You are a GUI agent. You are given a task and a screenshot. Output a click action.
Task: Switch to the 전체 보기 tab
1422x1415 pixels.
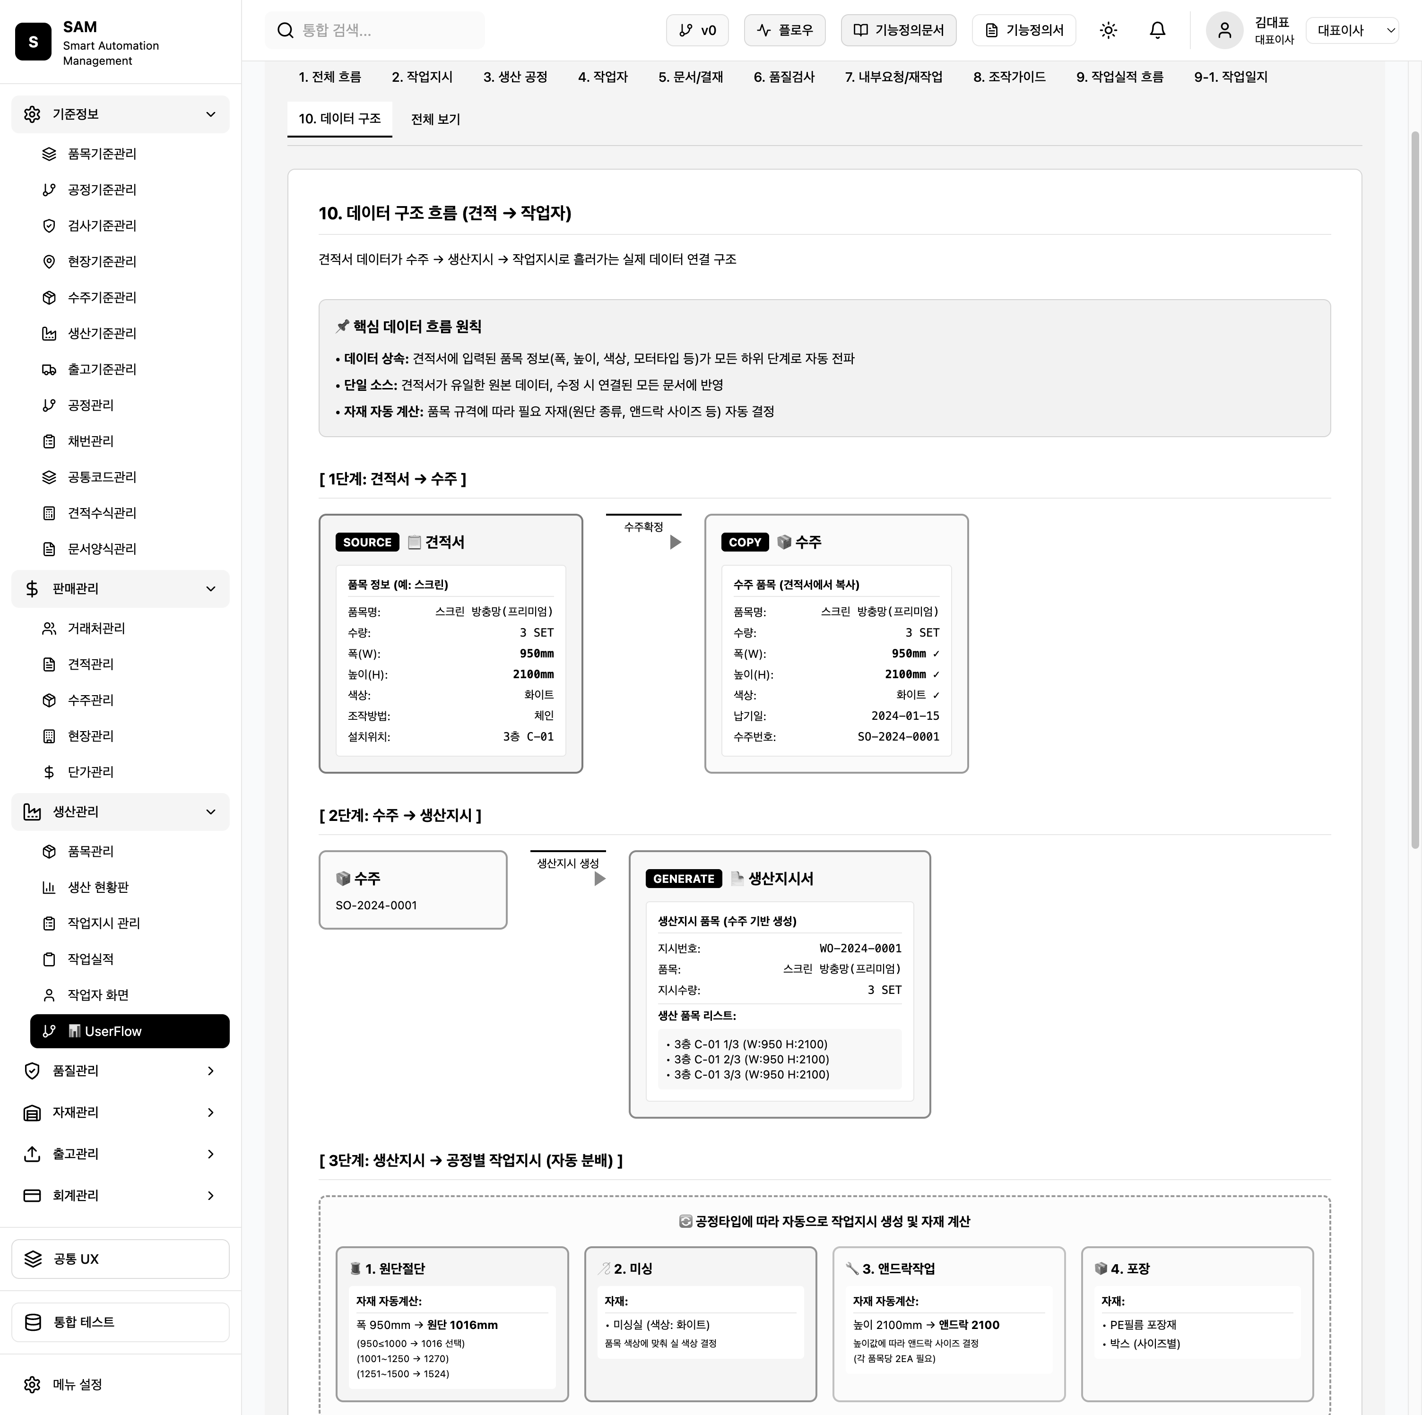tap(435, 119)
